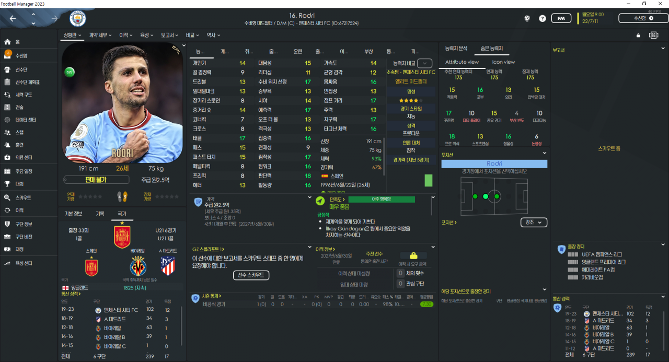Click the 정착 green status badge
The image size is (669, 362).
[x=69, y=72]
